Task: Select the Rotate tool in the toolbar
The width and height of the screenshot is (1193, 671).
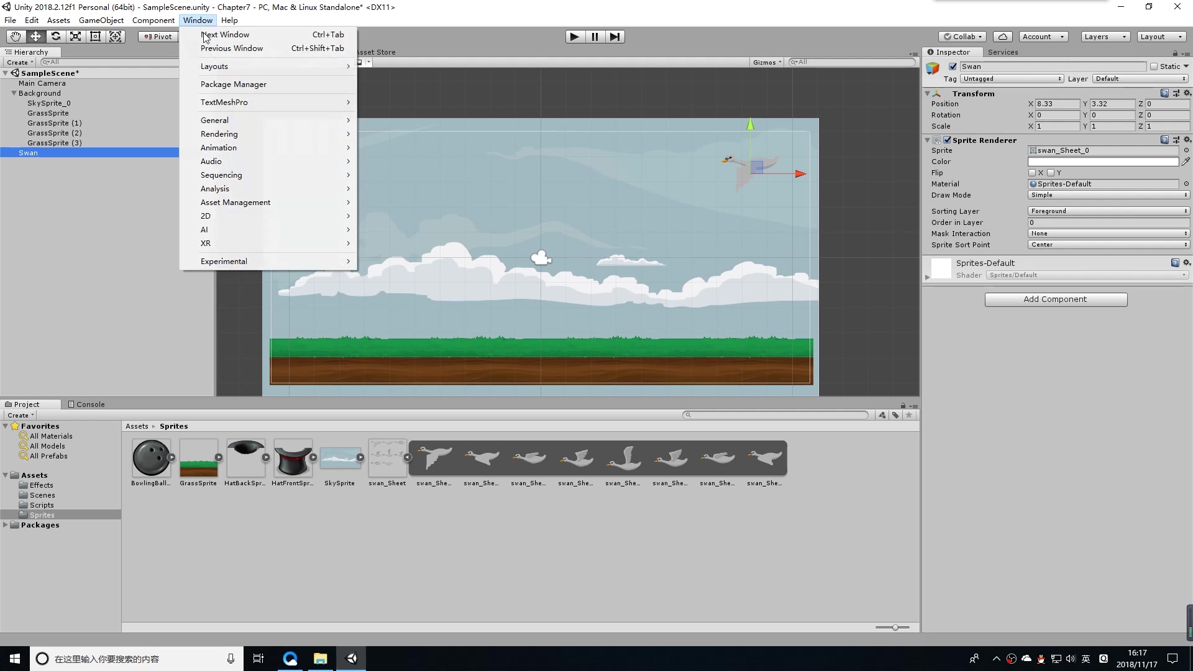Action: [56, 37]
